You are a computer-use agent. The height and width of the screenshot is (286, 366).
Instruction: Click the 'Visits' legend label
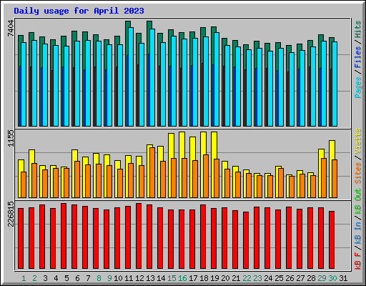(x=358, y=141)
